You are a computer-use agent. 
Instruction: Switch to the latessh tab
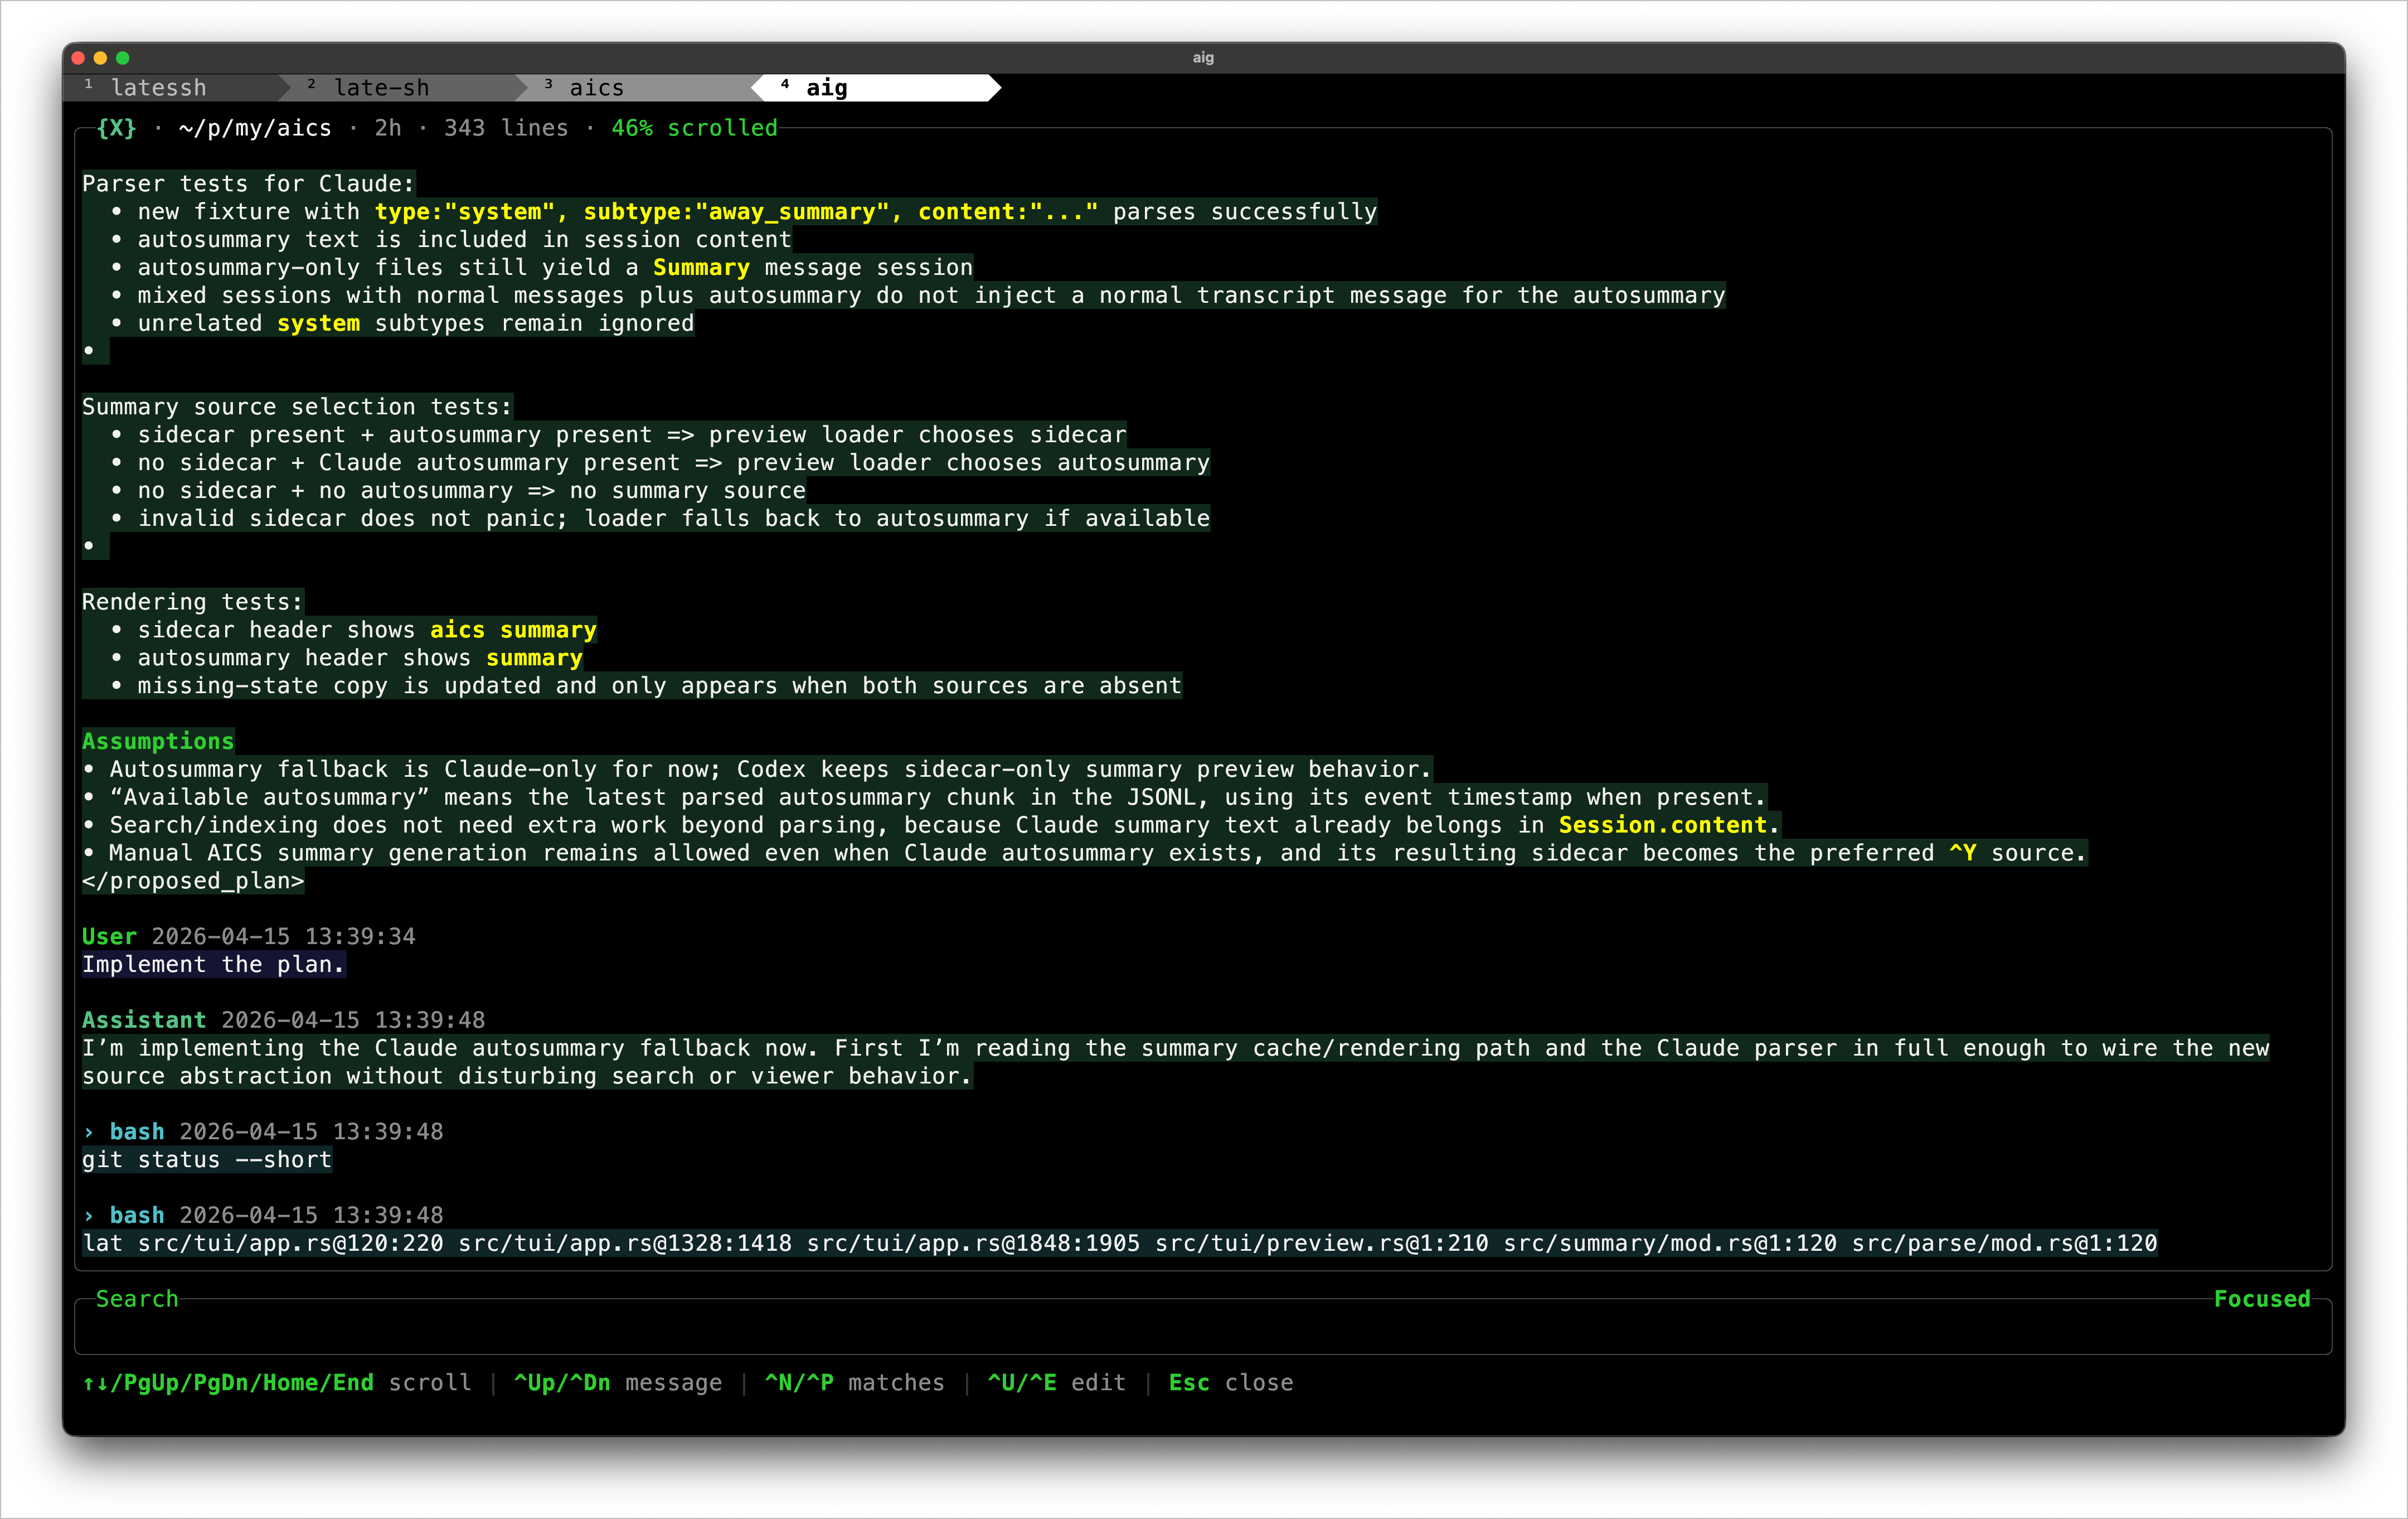[158, 88]
